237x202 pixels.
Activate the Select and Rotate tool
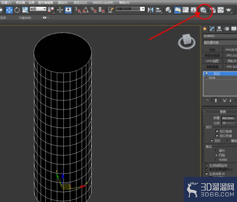(17, 10)
